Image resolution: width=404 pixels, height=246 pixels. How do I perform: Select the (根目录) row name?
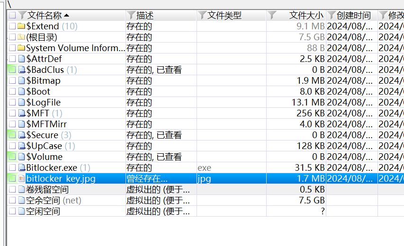coord(42,37)
